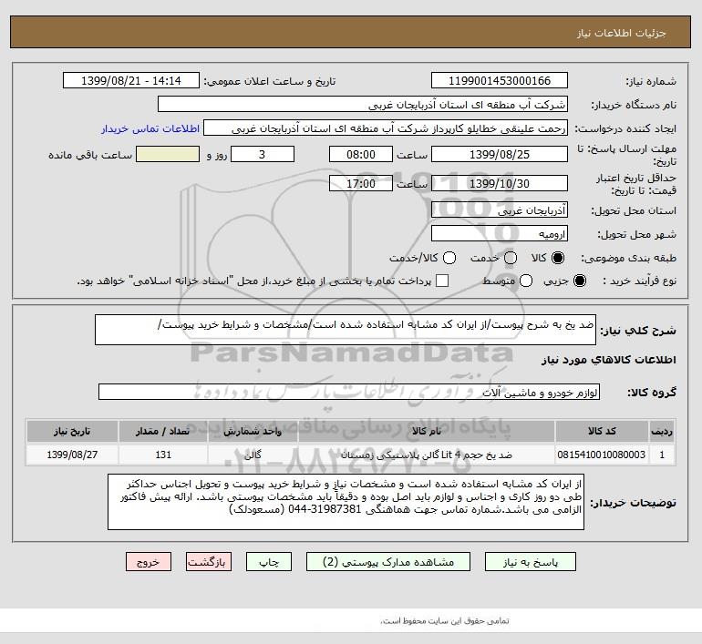This screenshot has height=644, width=702.
Task: Click the گروه کالا field لوازم خودرو
Action: [349, 392]
